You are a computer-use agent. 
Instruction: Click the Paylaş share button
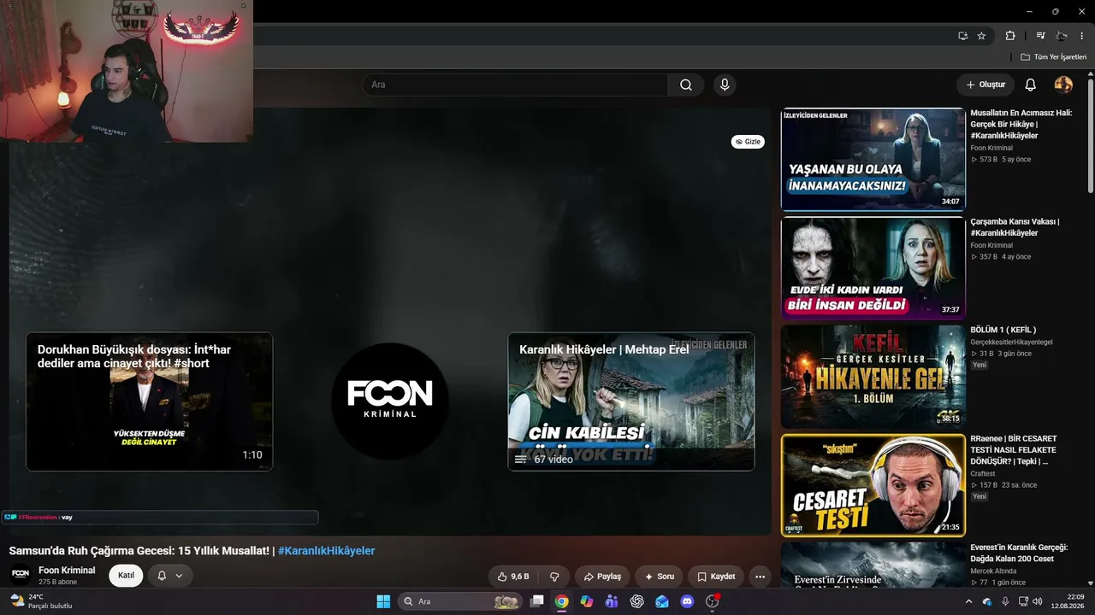pyautogui.click(x=603, y=577)
